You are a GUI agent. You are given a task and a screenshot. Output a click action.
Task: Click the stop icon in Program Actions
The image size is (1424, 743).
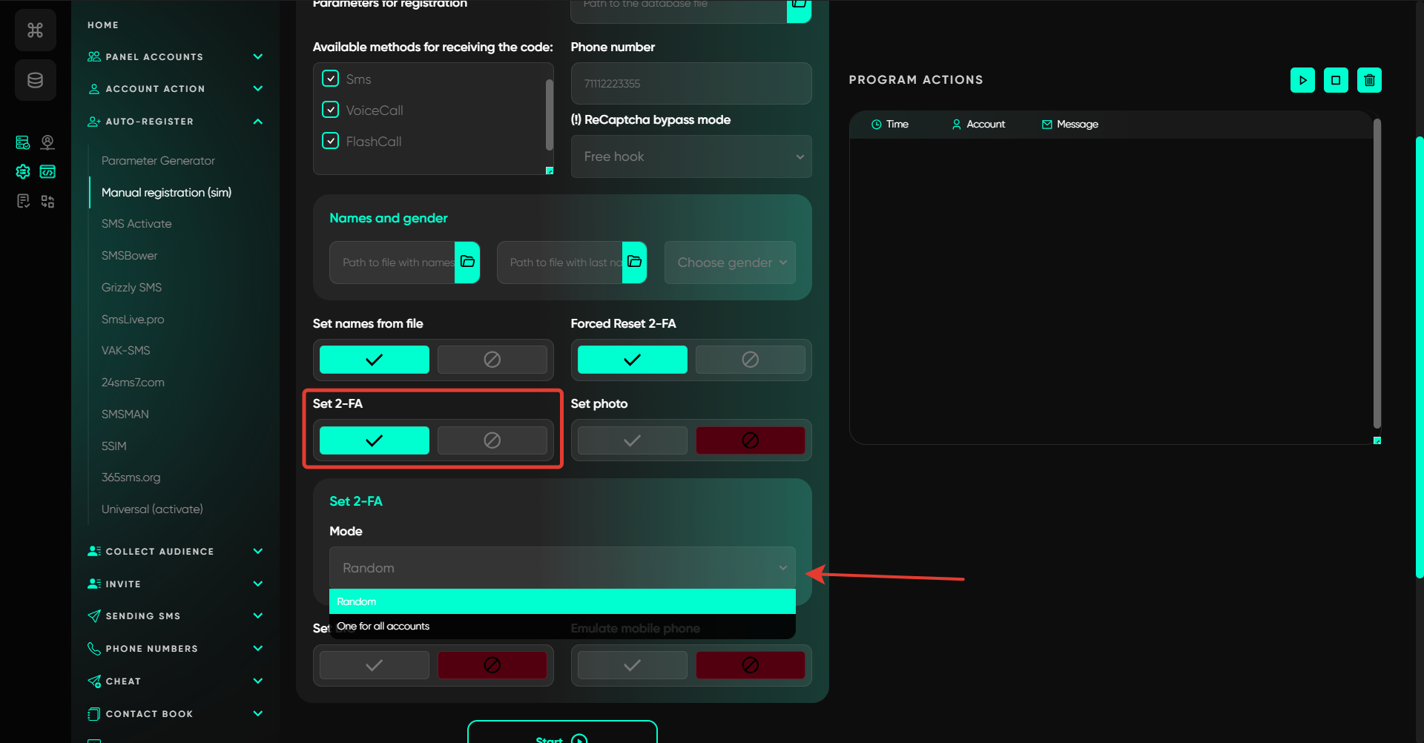[1336, 80]
